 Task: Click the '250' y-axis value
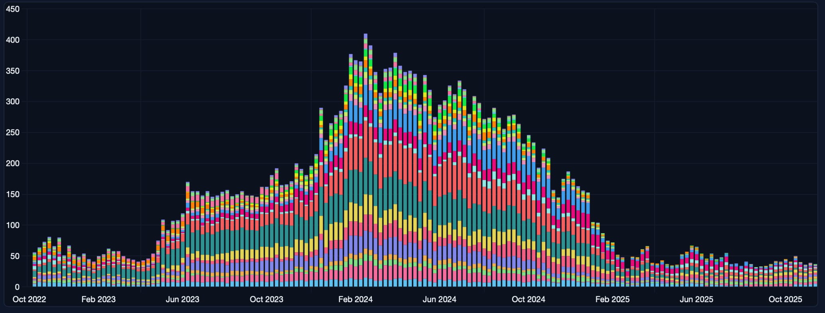pyautogui.click(x=12, y=133)
